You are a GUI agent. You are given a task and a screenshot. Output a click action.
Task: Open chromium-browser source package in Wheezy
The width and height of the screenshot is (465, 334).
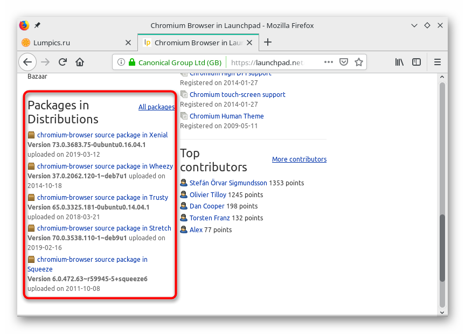point(105,166)
